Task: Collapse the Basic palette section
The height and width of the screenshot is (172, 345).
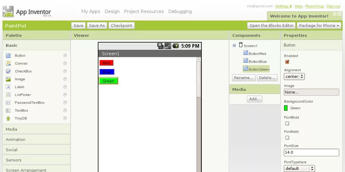Action: 37,45
